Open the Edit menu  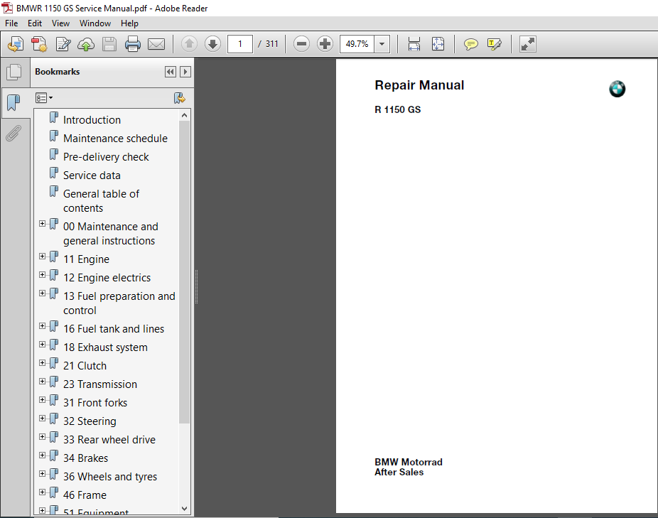click(x=35, y=23)
